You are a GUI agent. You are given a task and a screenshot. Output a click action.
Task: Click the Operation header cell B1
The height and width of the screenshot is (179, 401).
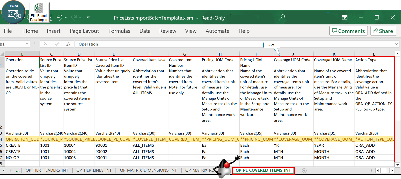22,62
